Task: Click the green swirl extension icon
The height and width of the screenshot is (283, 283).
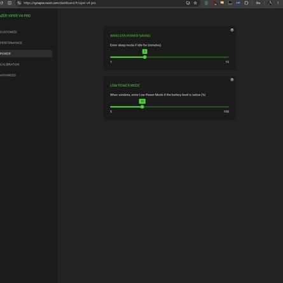Action: click(206, 3)
